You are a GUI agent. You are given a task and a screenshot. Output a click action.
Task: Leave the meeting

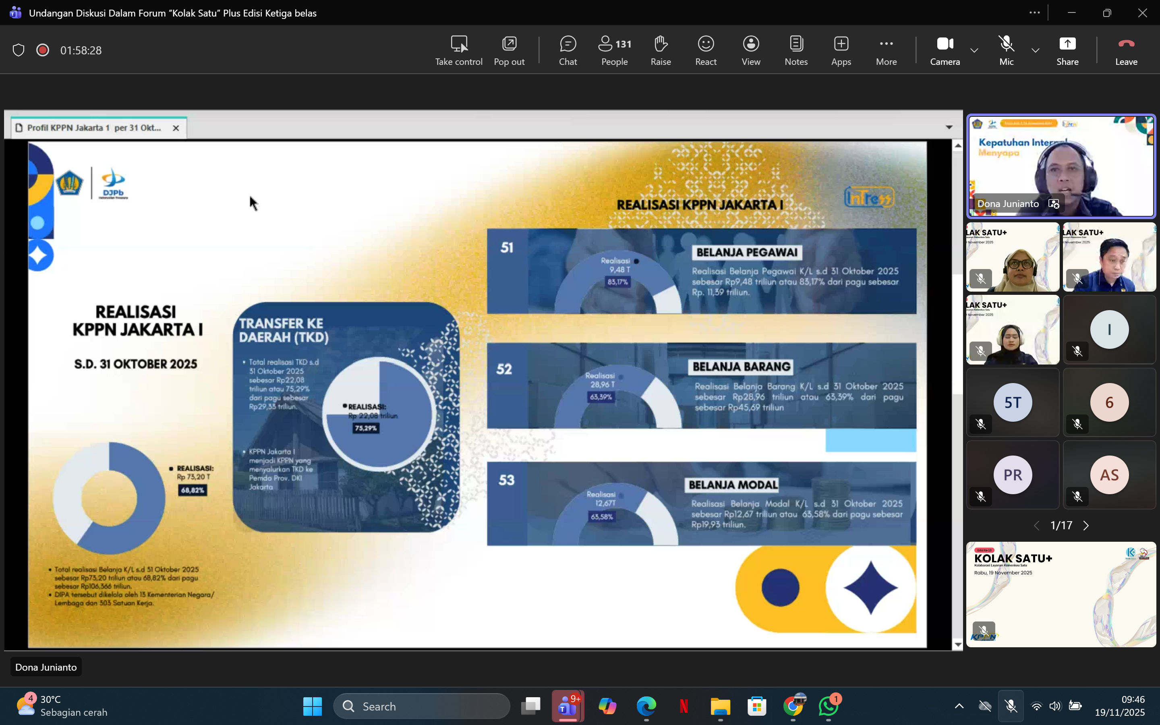[x=1126, y=50]
